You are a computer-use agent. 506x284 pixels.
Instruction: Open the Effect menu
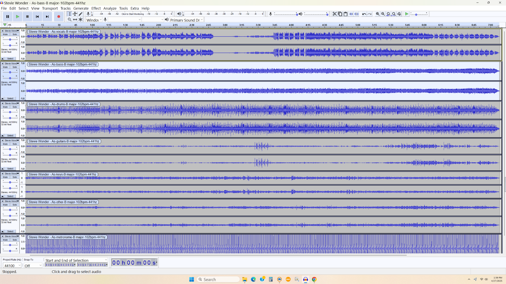[96, 8]
